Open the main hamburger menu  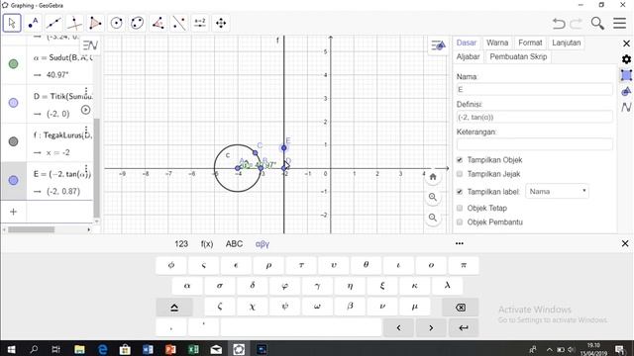[619, 23]
